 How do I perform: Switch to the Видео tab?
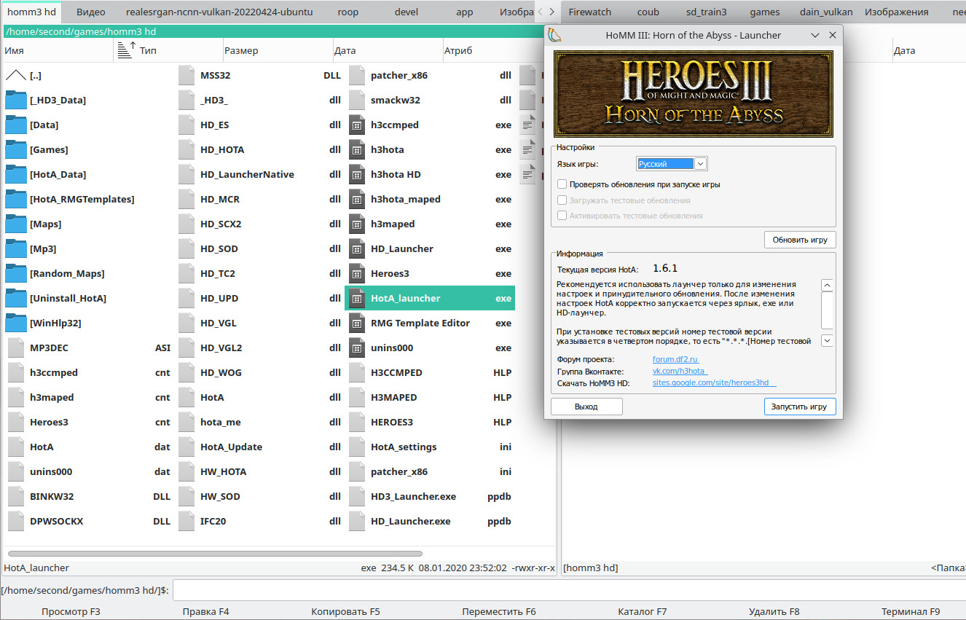pyautogui.click(x=90, y=12)
